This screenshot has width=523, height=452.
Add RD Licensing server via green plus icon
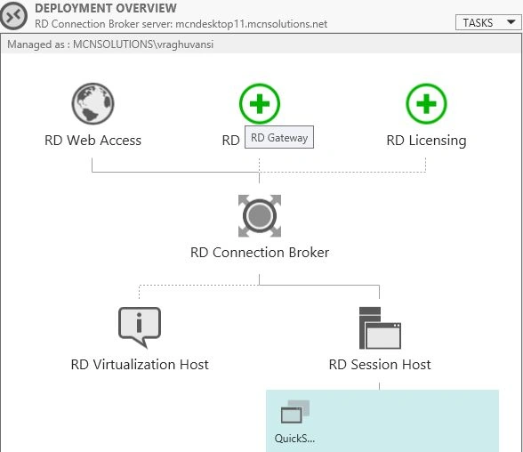[x=426, y=104]
